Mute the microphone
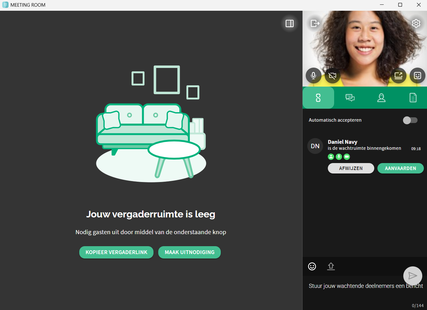The width and height of the screenshot is (427, 310). coord(313,76)
